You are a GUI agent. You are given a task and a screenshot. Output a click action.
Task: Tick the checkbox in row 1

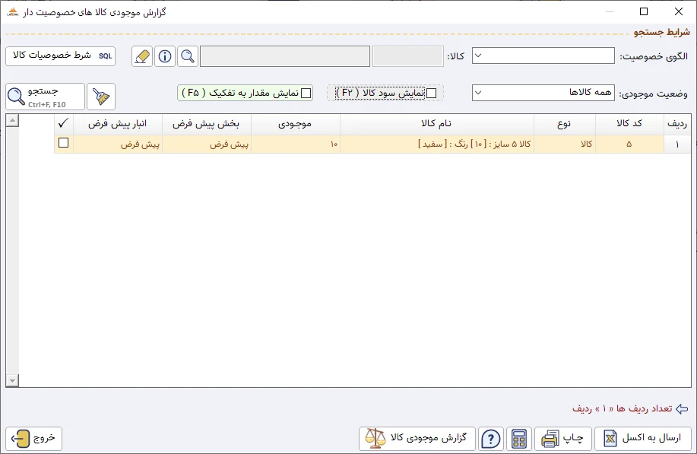coord(64,143)
